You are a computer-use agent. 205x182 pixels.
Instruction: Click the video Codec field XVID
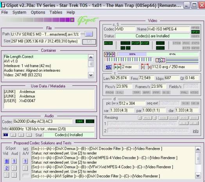(125, 29)
